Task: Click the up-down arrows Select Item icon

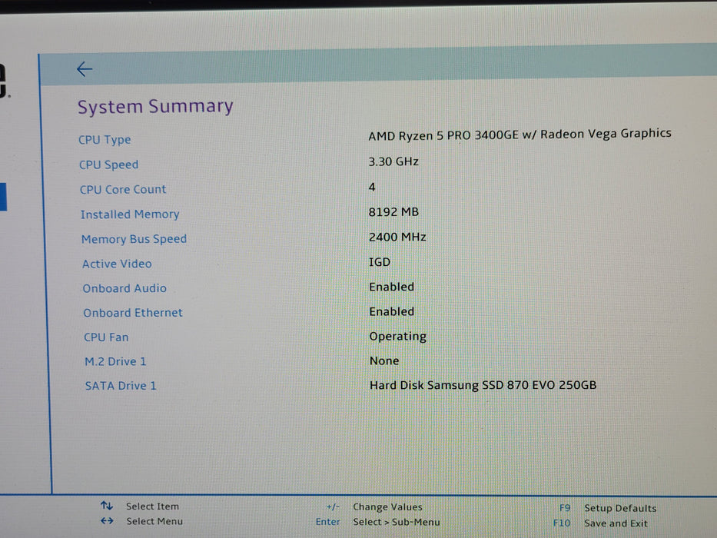Action: [107, 506]
